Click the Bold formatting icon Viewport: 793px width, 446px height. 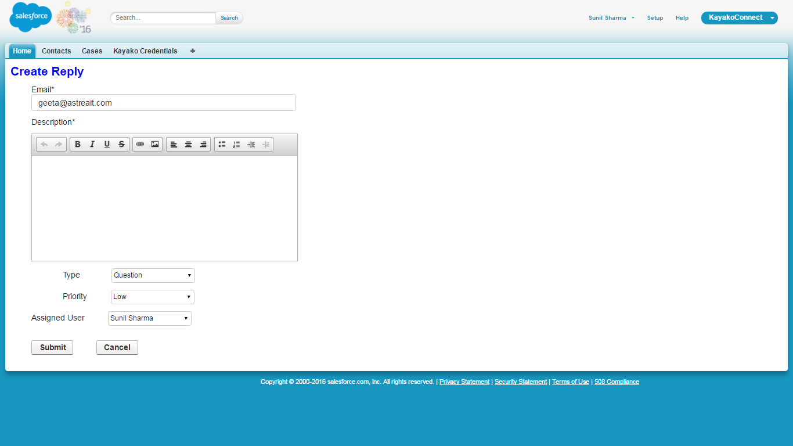point(78,145)
